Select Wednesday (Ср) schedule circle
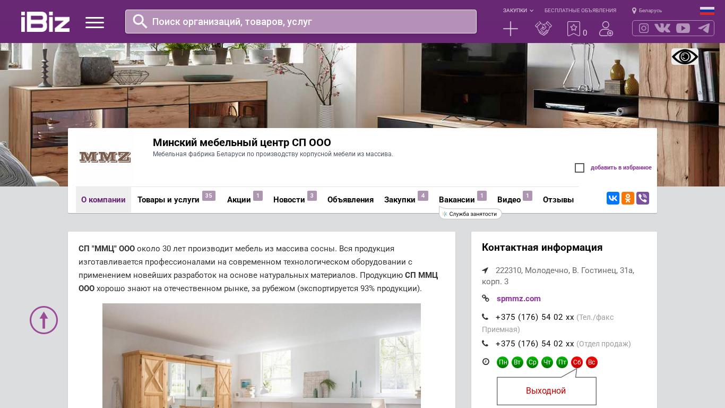 (532, 362)
